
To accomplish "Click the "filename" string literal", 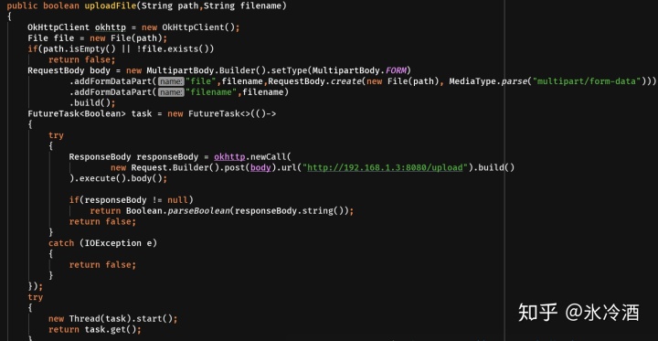I will (x=211, y=92).
